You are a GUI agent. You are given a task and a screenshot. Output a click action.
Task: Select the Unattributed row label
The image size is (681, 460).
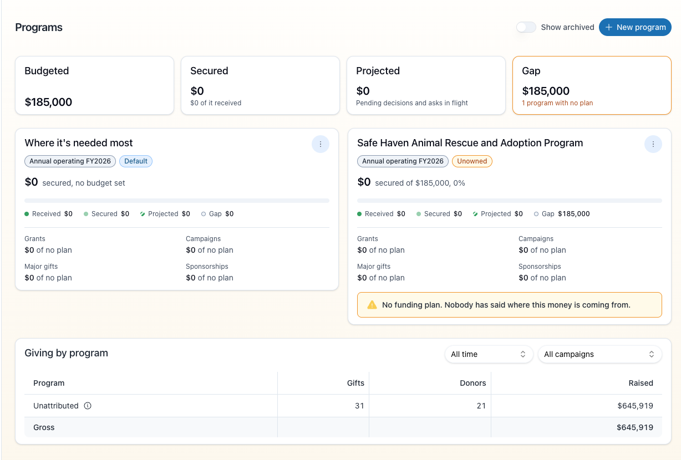56,406
